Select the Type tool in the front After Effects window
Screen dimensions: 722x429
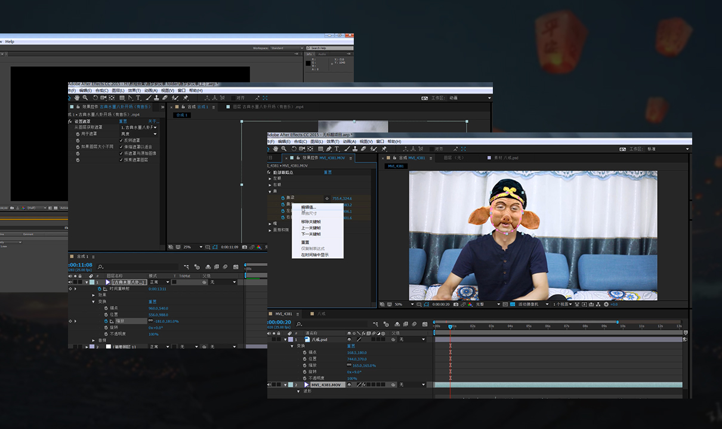click(x=337, y=149)
